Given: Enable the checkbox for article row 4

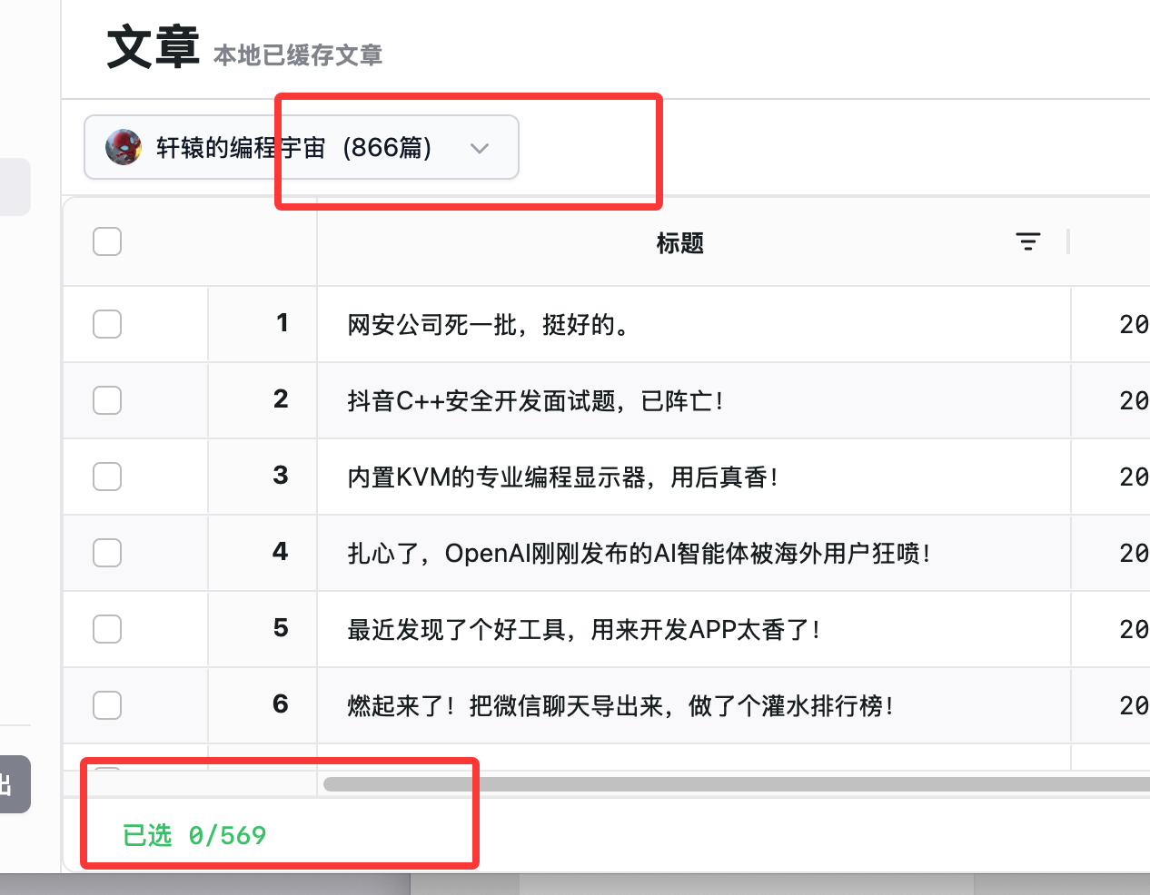Looking at the screenshot, I should coord(107,553).
